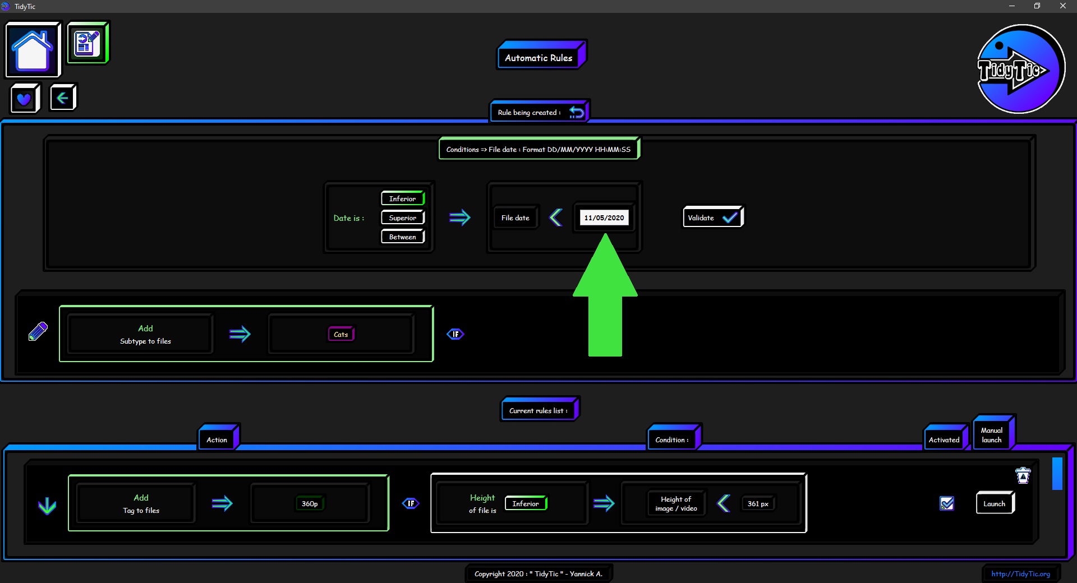Click the arrow between Add Tag and 360p
The height and width of the screenshot is (583, 1077).
click(222, 503)
